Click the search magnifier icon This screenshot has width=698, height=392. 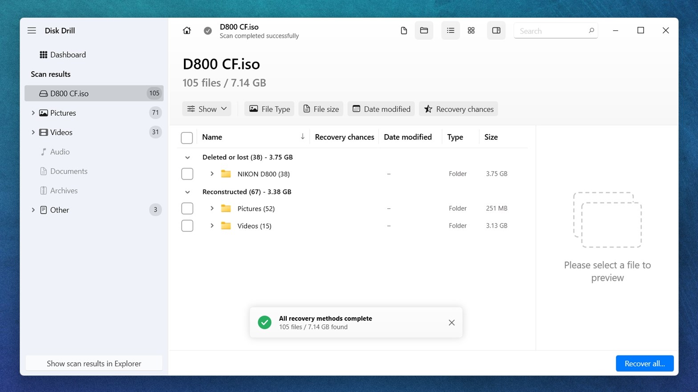point(591,31)
